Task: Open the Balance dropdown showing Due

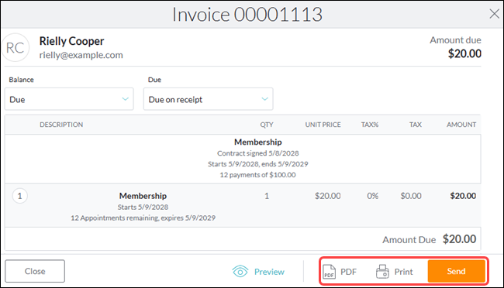Action: (69, 99)
